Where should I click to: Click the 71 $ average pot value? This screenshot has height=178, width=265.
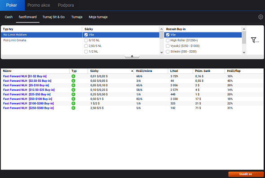pyautogui.click(x=198, y=108)
